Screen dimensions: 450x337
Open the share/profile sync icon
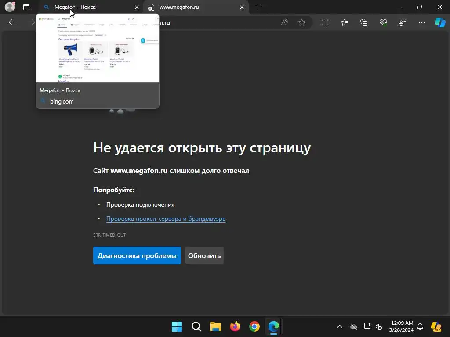(403, 22)
